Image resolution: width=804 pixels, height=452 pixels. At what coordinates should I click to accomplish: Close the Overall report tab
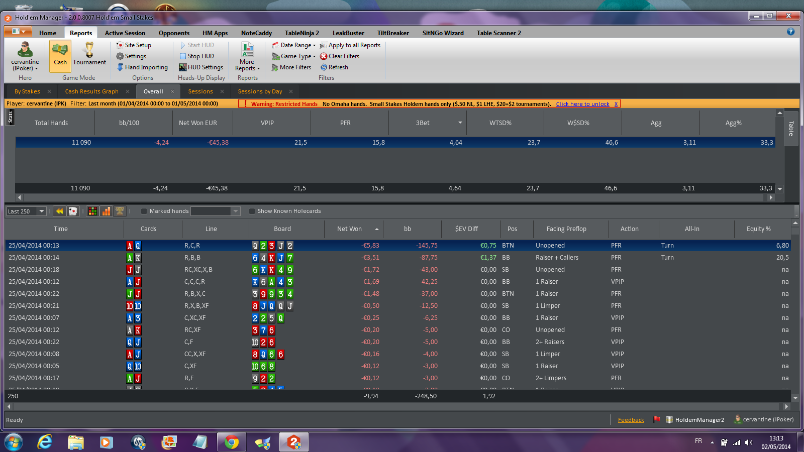[x=172, y=91]
